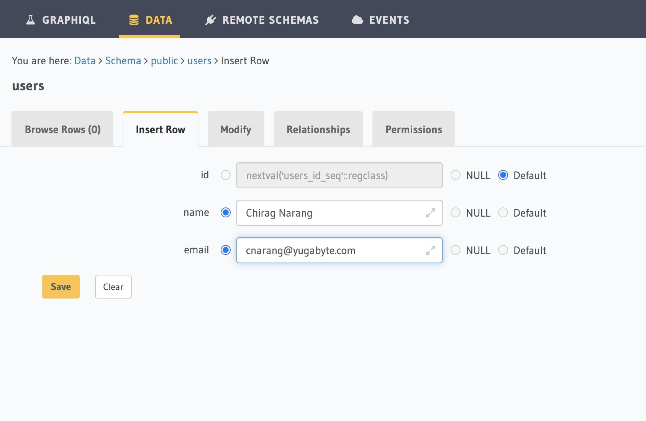Select Default for the name column

point(503,213)
